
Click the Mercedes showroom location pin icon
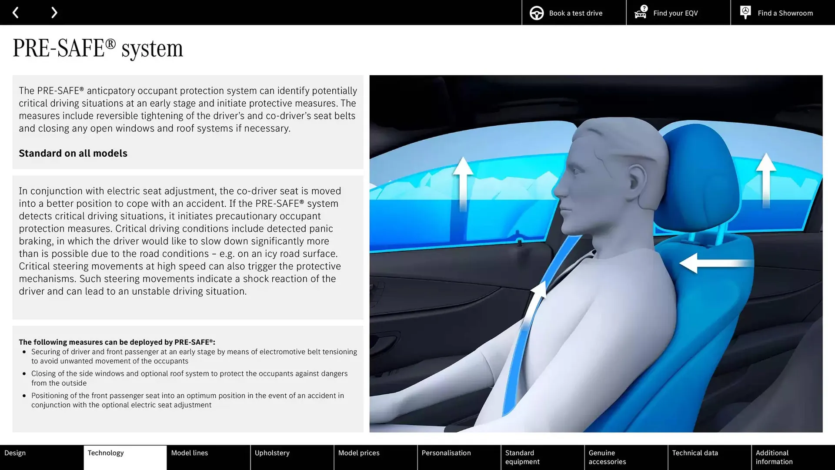(745, 12)
